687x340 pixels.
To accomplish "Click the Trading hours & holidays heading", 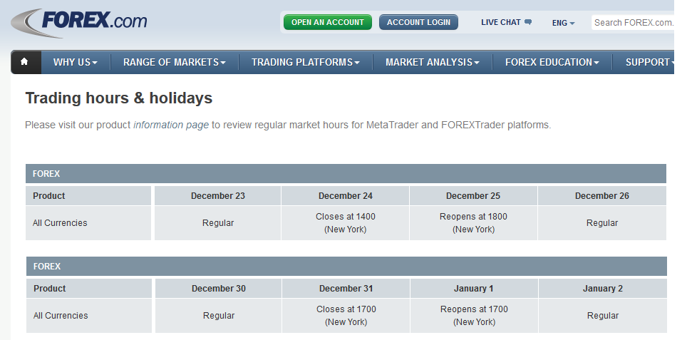I will point(118,98).
